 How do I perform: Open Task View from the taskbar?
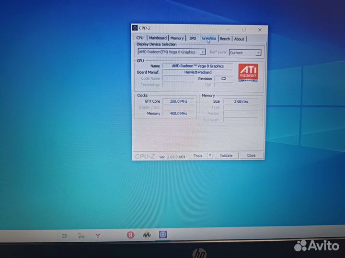tap(65, 236)
